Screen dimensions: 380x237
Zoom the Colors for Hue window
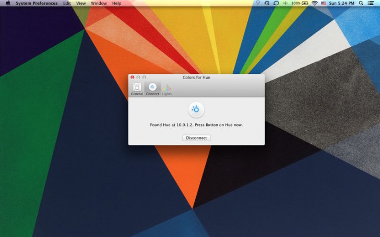point(145,77)
